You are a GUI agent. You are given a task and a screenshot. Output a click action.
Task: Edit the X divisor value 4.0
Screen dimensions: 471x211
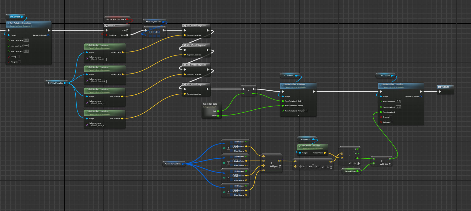[303, 167]
